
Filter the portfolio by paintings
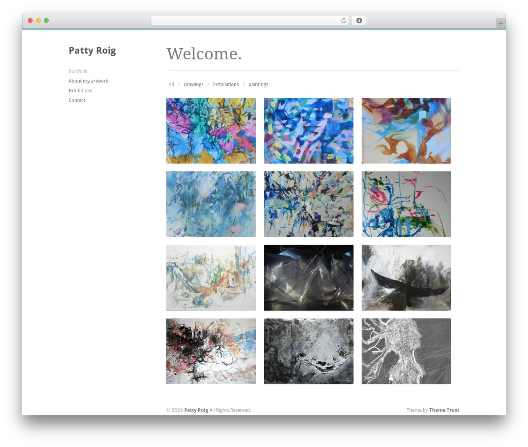pos(258,85)
